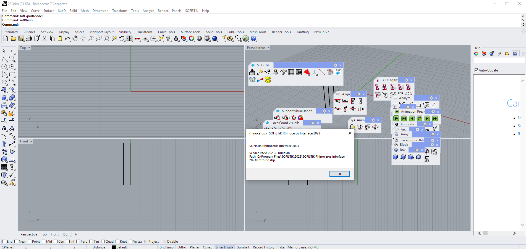Click the green # frame button

click(420, 118)
